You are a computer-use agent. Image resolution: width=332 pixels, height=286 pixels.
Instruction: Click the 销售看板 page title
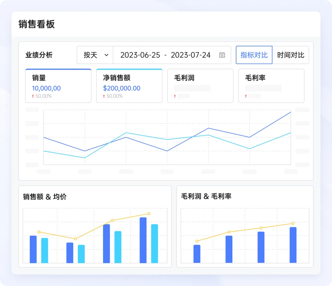[x=37, y=24]
